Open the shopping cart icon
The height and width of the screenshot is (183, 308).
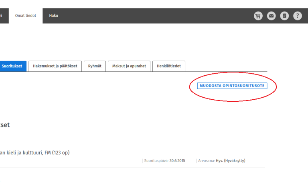coord(258,16)
